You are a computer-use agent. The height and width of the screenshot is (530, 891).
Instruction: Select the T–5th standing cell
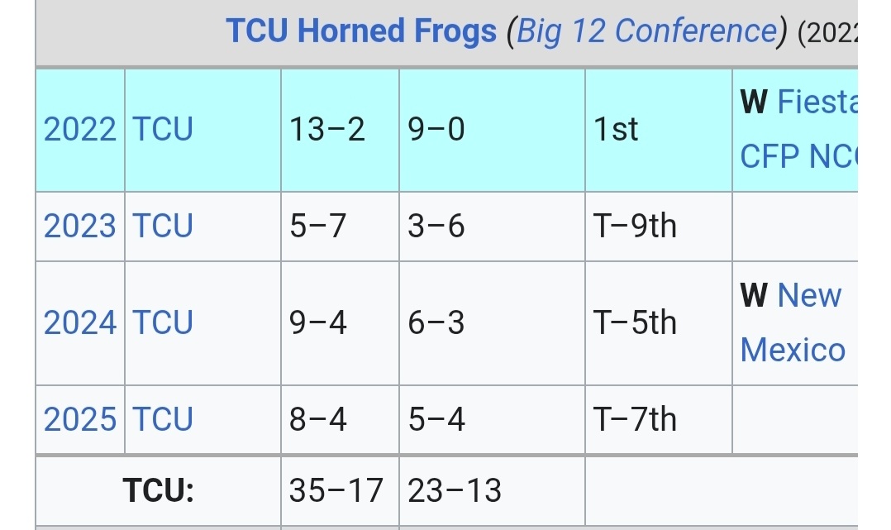[x=635, y=322]
